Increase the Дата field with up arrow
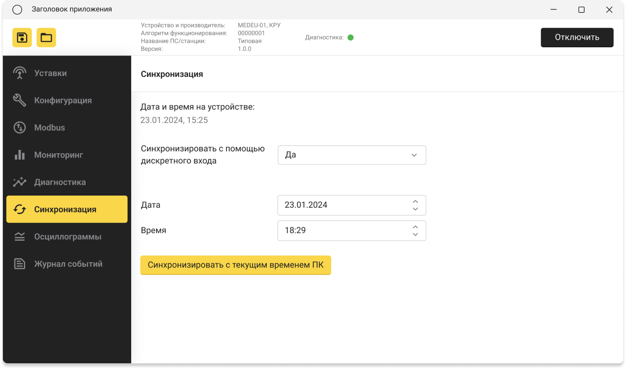Image resolution: width=626 pixels, height=369 pixels. [415, 202]
